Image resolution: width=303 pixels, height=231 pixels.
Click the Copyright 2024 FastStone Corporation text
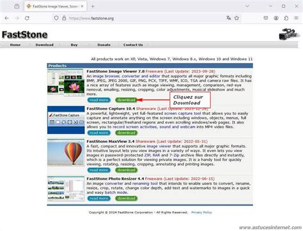click(x=138, y=212)
